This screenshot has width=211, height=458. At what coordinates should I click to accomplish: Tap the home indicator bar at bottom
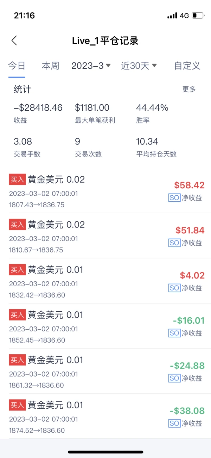[x=105, y=452]
